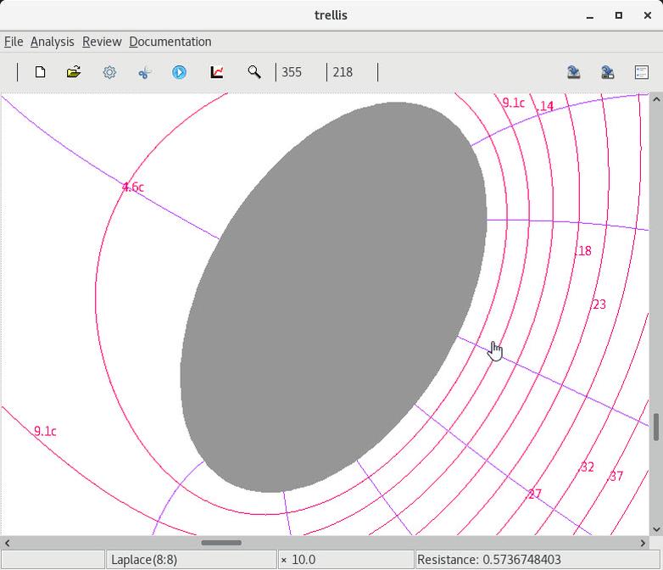Open the Review menu
The image size is (663, 570).
click(x=102, y=42)
